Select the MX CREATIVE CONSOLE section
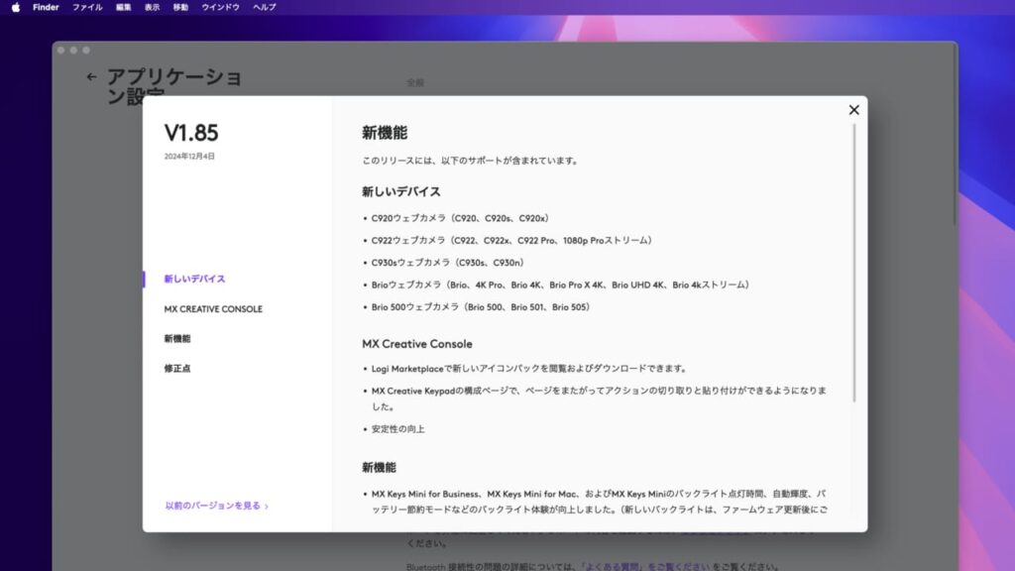Screen dimensions: 1015x571 point(213,308)
